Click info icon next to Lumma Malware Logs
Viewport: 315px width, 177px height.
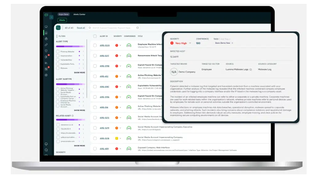(250, 69)
